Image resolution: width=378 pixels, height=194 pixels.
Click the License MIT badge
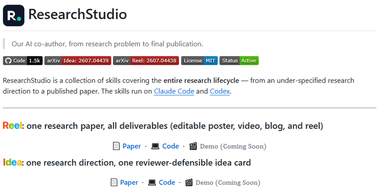point(199,61)
